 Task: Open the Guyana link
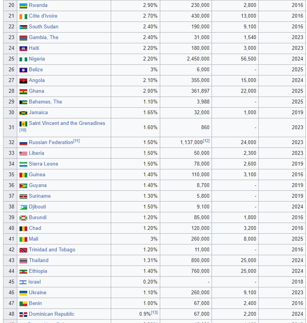(x=38, y=185)
